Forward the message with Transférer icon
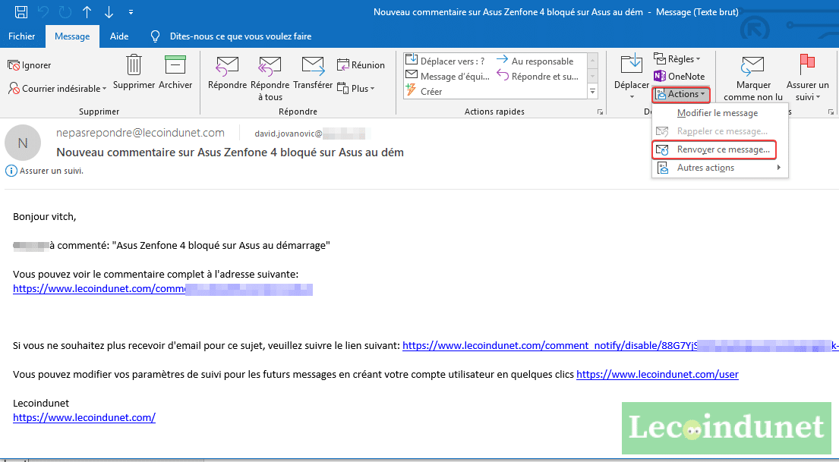This screenshot has height=462, width=839. [313, 72]
